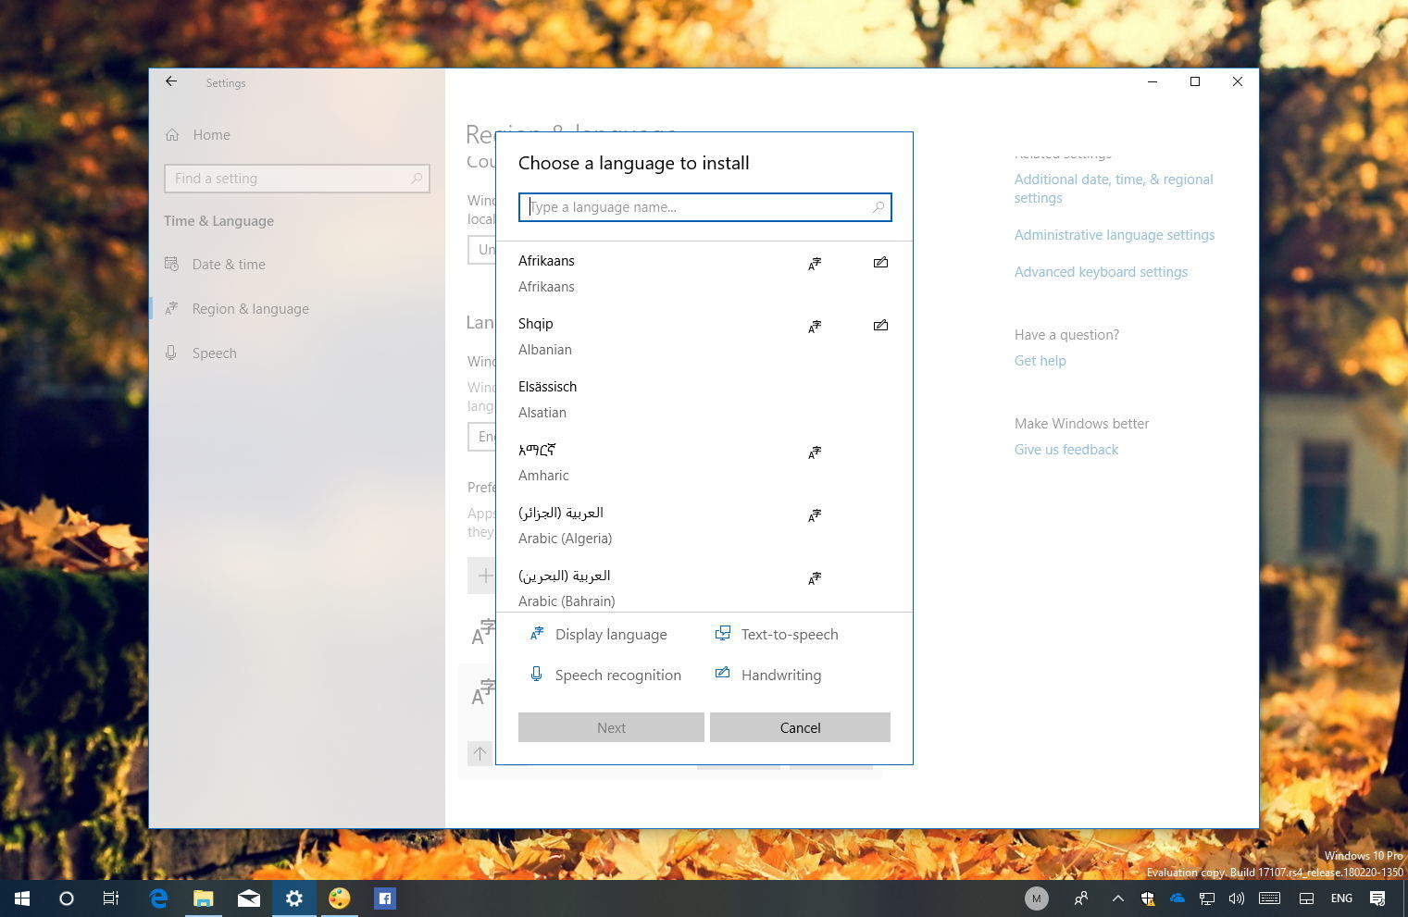Choose Alsatian (Elsässisch) language entry

pyautogui.click(x=704, y=400)
